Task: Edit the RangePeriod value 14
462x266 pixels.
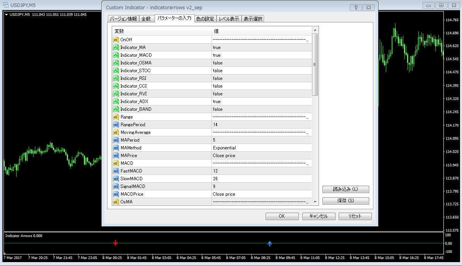Action: click(x=262, y=124)
